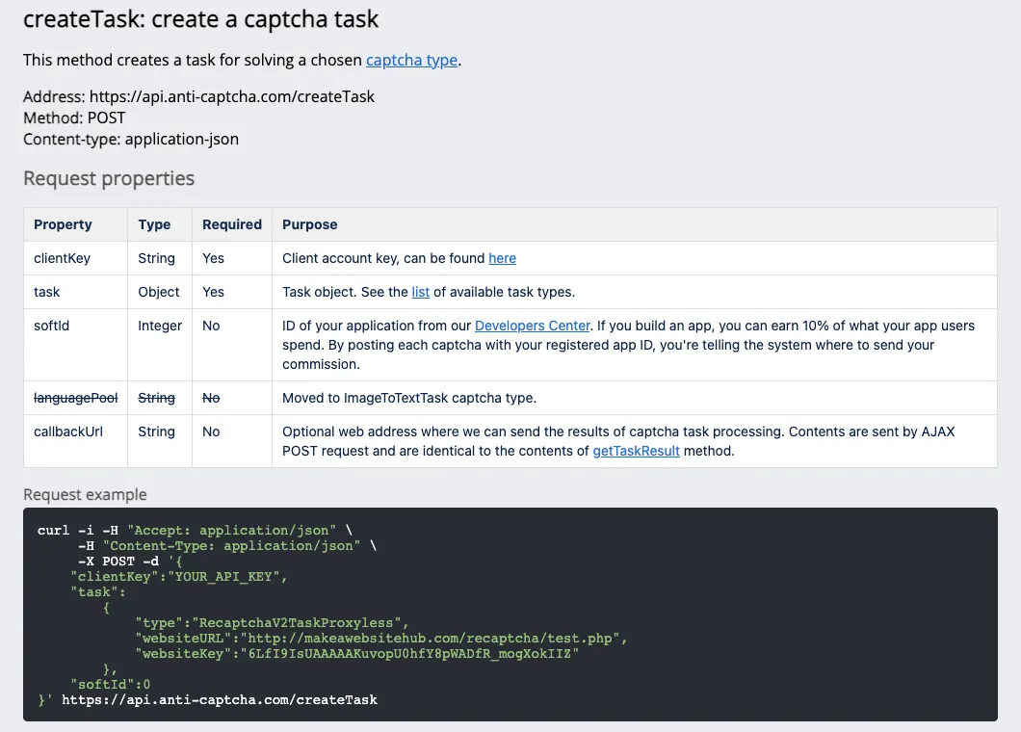Open the 'here' link for client key
The height and width of the screenshot is (732, 1021).
502,258
